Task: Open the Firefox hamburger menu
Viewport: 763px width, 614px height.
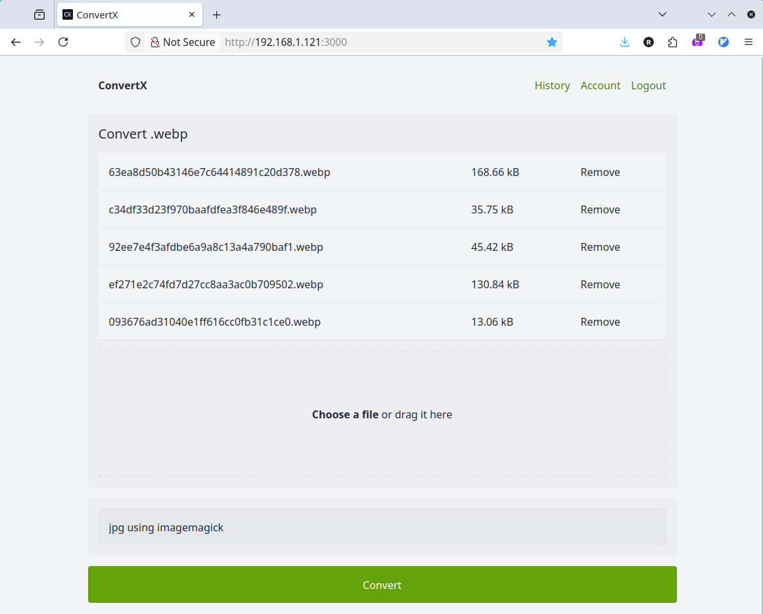Action: click(749, 41)
